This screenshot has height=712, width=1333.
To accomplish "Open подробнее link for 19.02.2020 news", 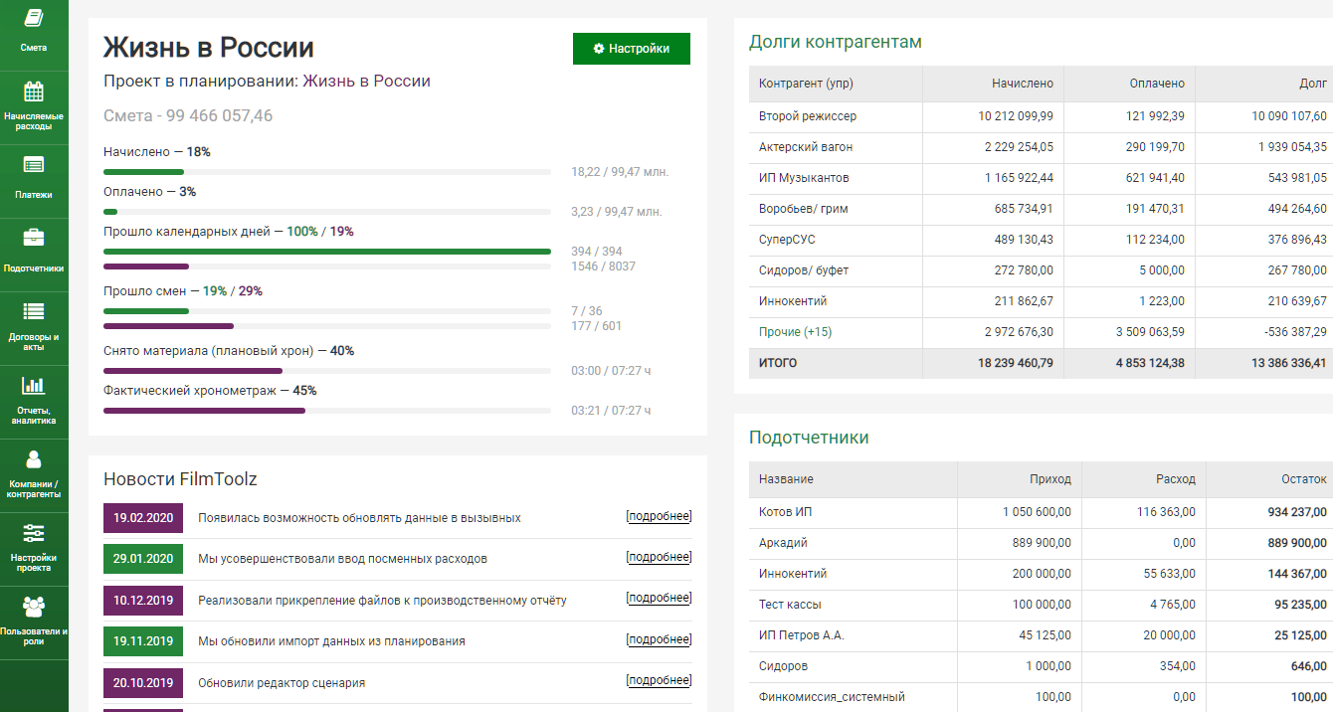I will coord(660,516).
